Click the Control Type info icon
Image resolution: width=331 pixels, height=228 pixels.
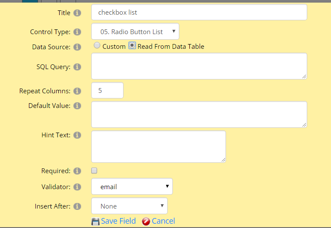77,32
